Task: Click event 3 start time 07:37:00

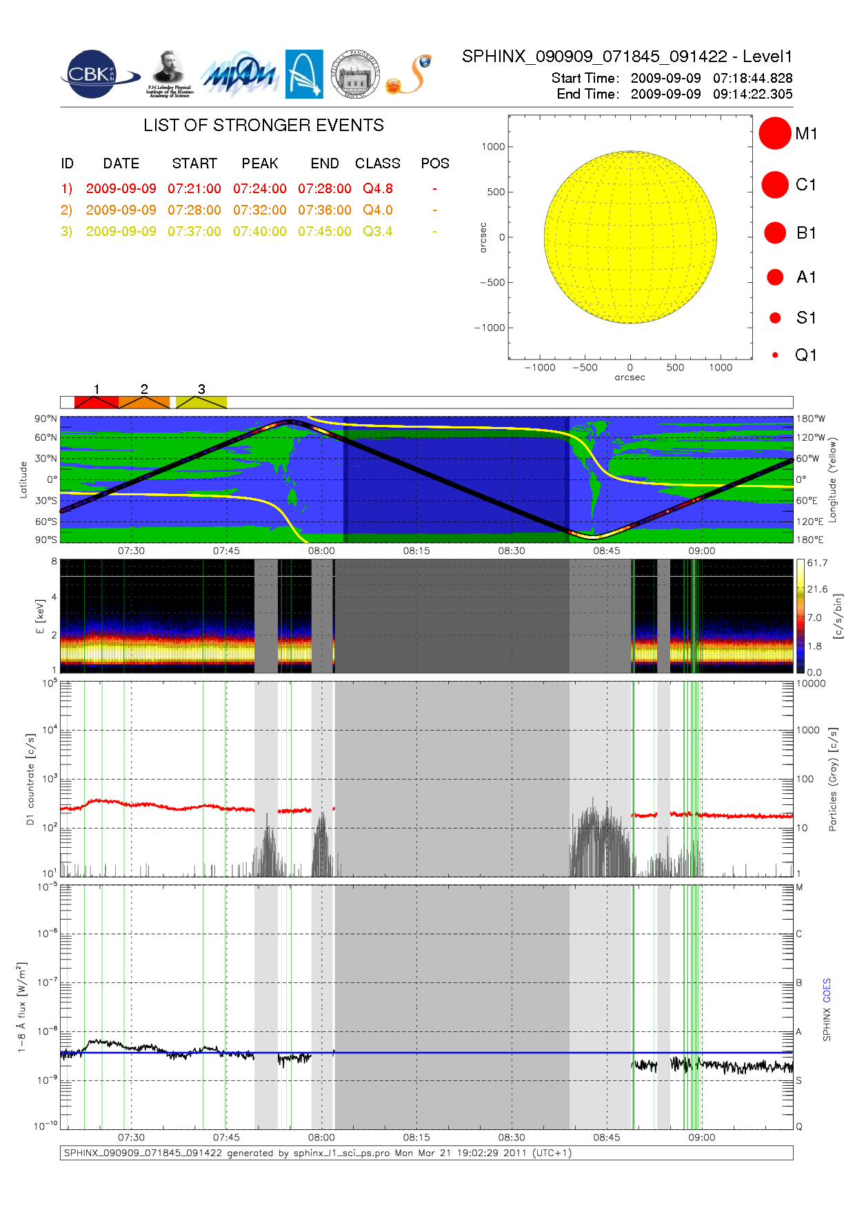Action: (194, 231)
